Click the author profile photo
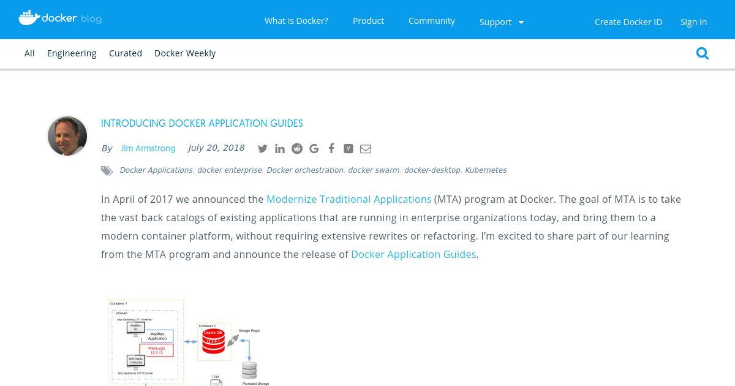The image size is (735, 386). tap(67, 136)
